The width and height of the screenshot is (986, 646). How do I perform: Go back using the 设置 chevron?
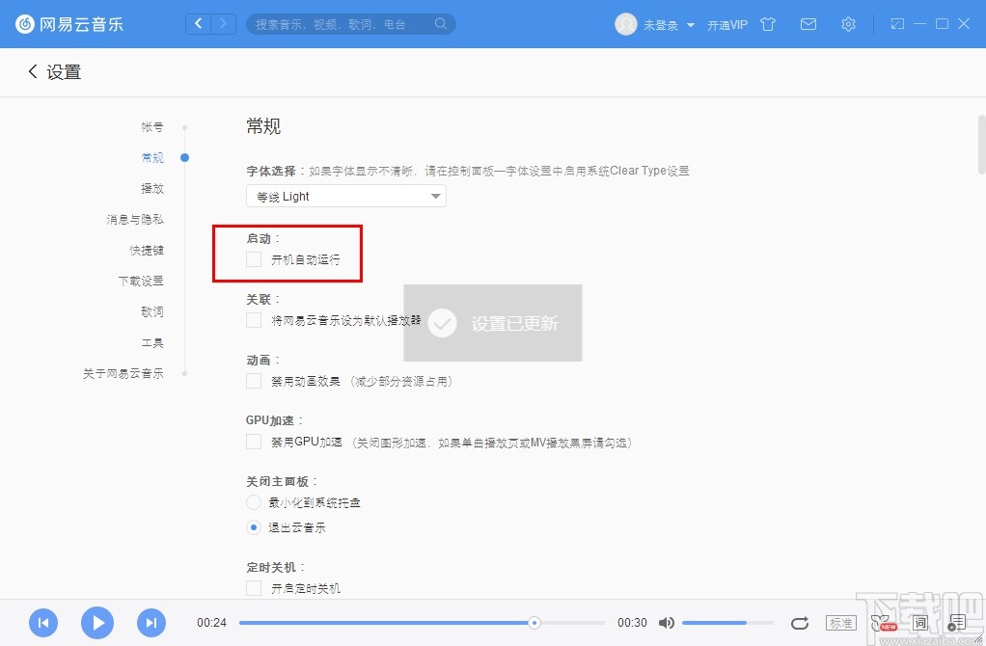33,71
